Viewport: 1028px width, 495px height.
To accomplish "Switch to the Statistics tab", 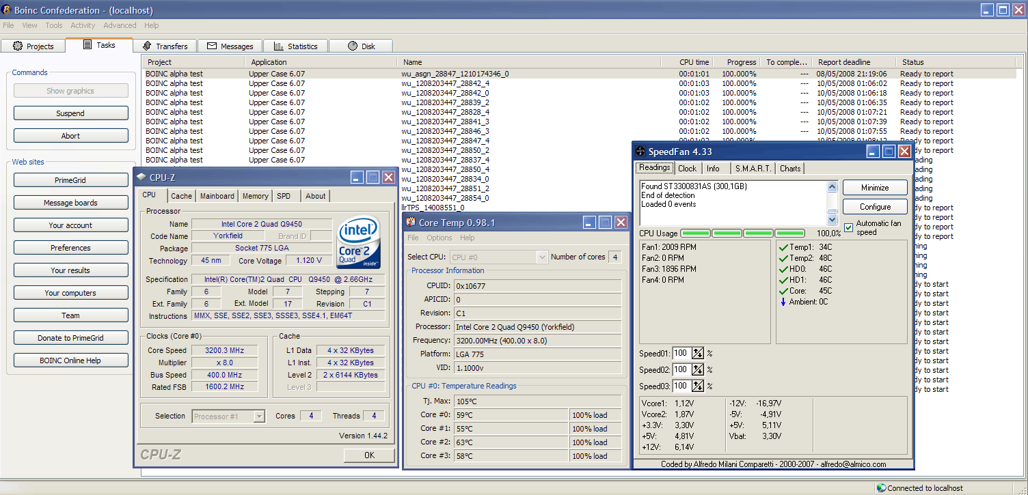I will pos(295,46).
